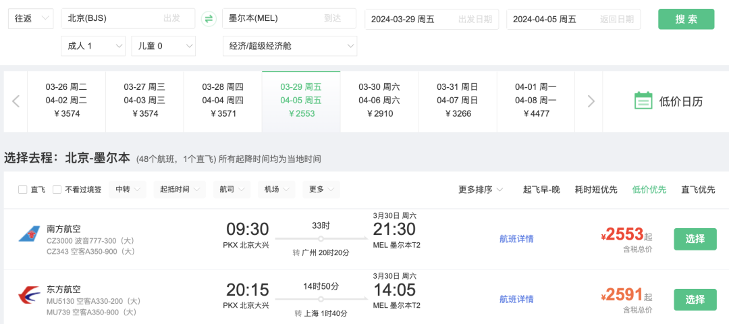Select the 03-30 周六 date tab
Image resolution: width=729 pixels, height=324 pixels.
click(379, 101)
